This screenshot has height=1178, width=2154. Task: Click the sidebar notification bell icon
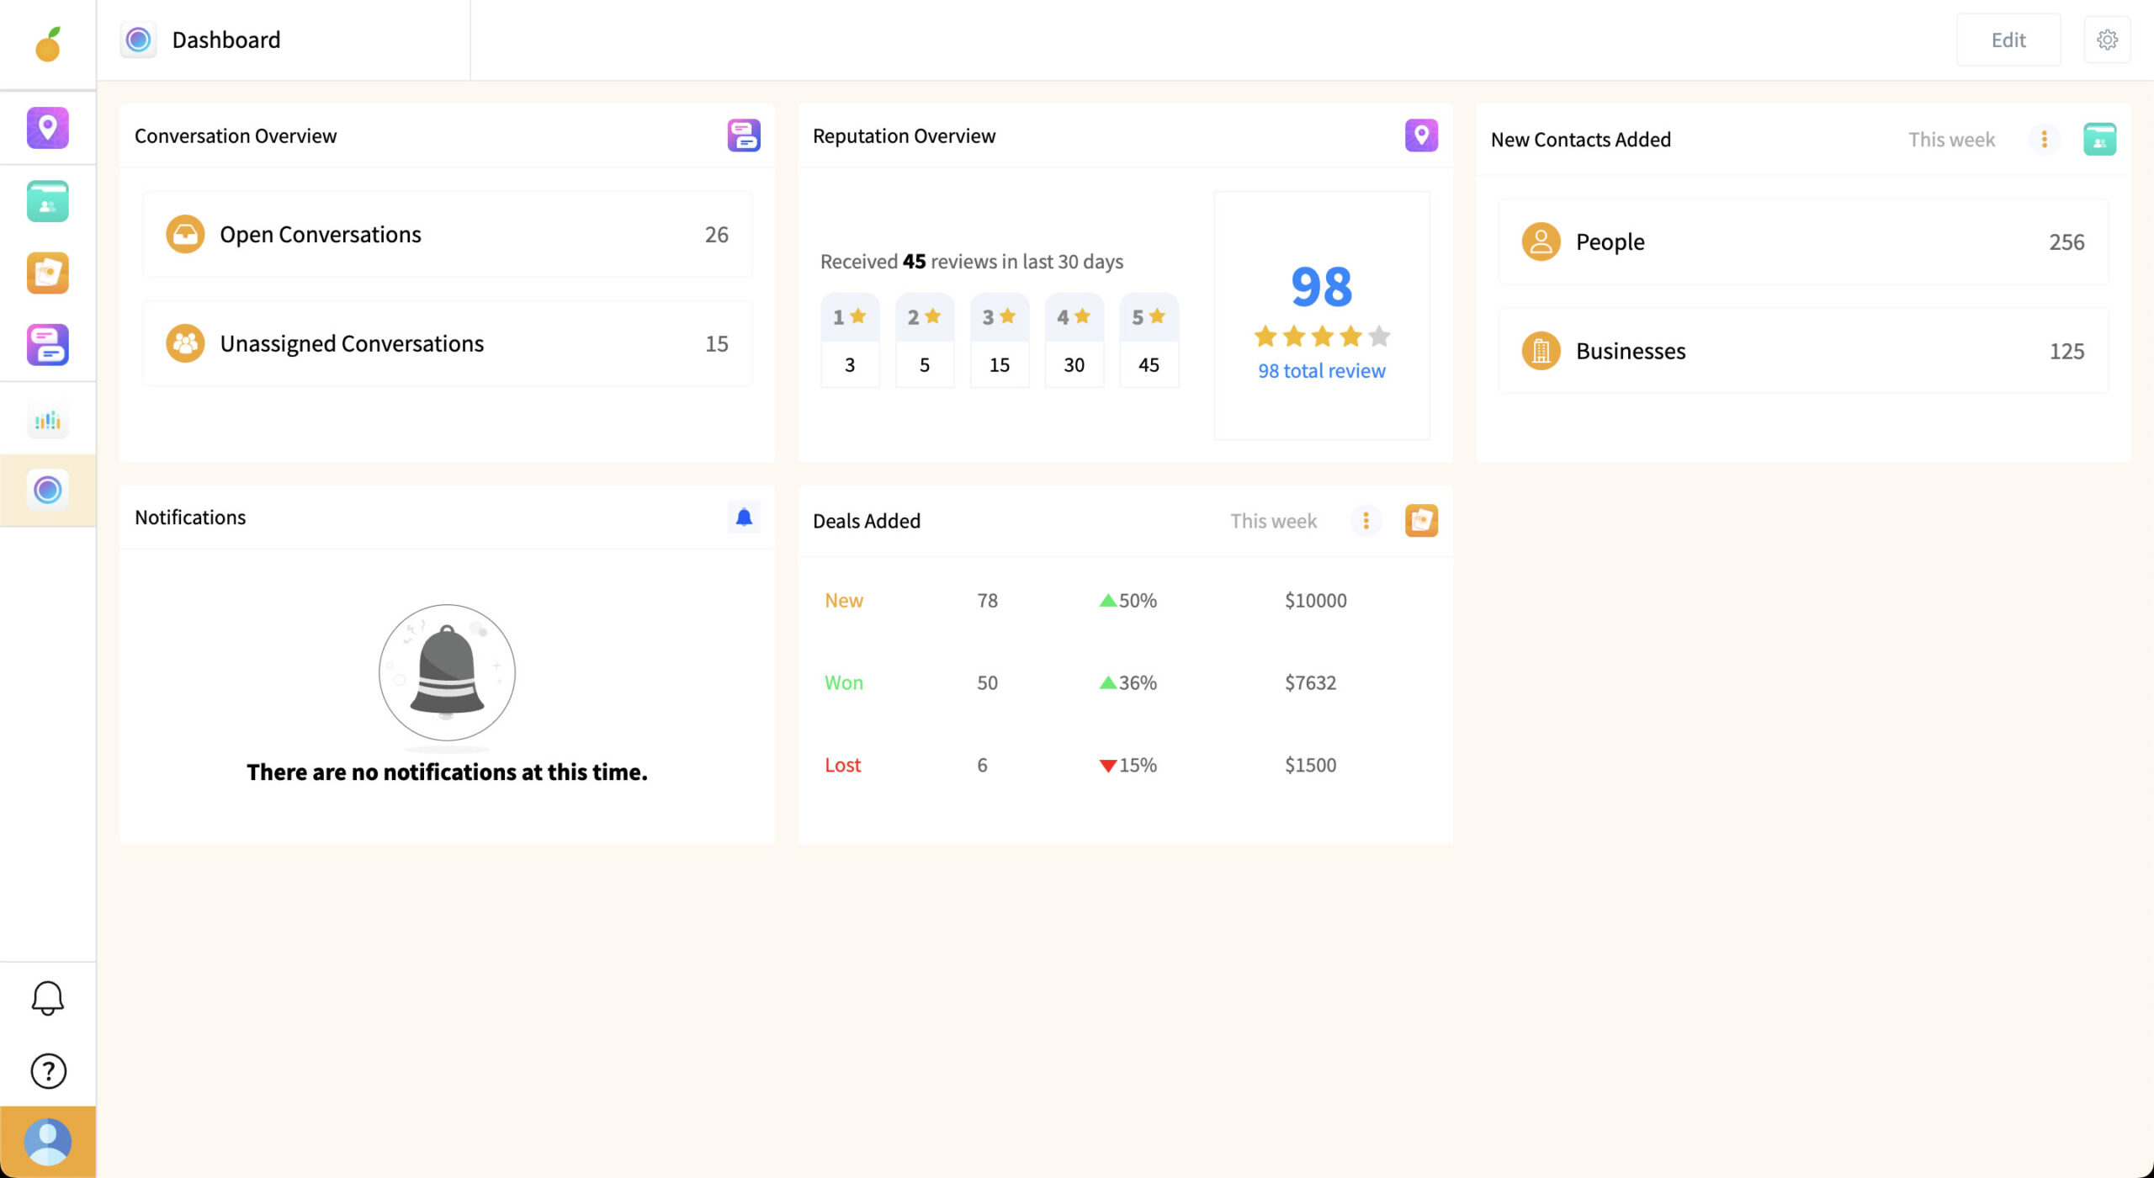coord(47,998)
